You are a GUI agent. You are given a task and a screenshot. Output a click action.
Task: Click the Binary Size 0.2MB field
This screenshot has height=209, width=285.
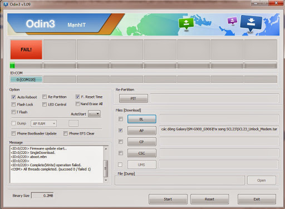point(42,196)
